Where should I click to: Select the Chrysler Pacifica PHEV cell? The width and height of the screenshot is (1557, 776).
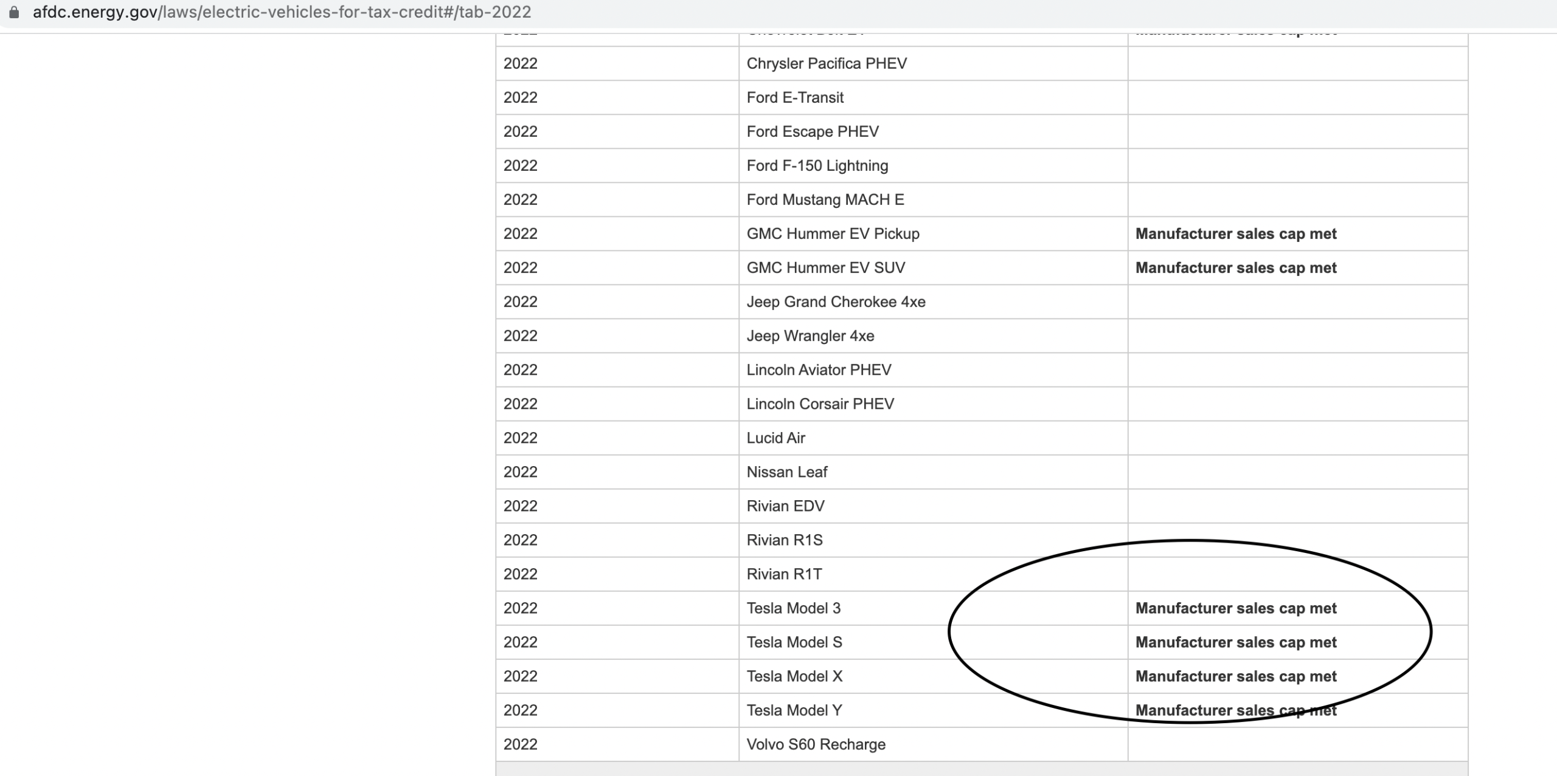(933, 63)
